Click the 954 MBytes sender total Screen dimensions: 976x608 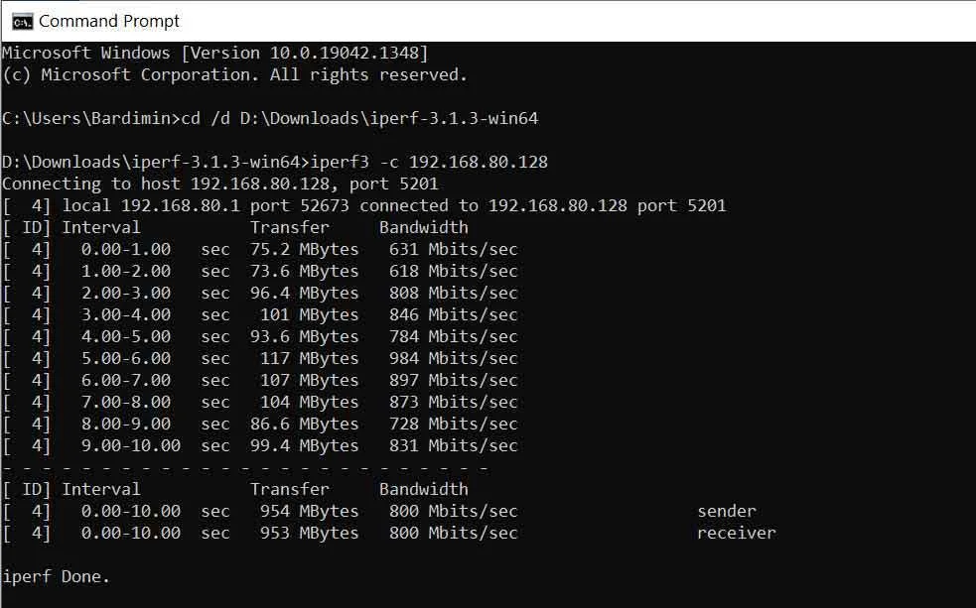pos(310,511)
